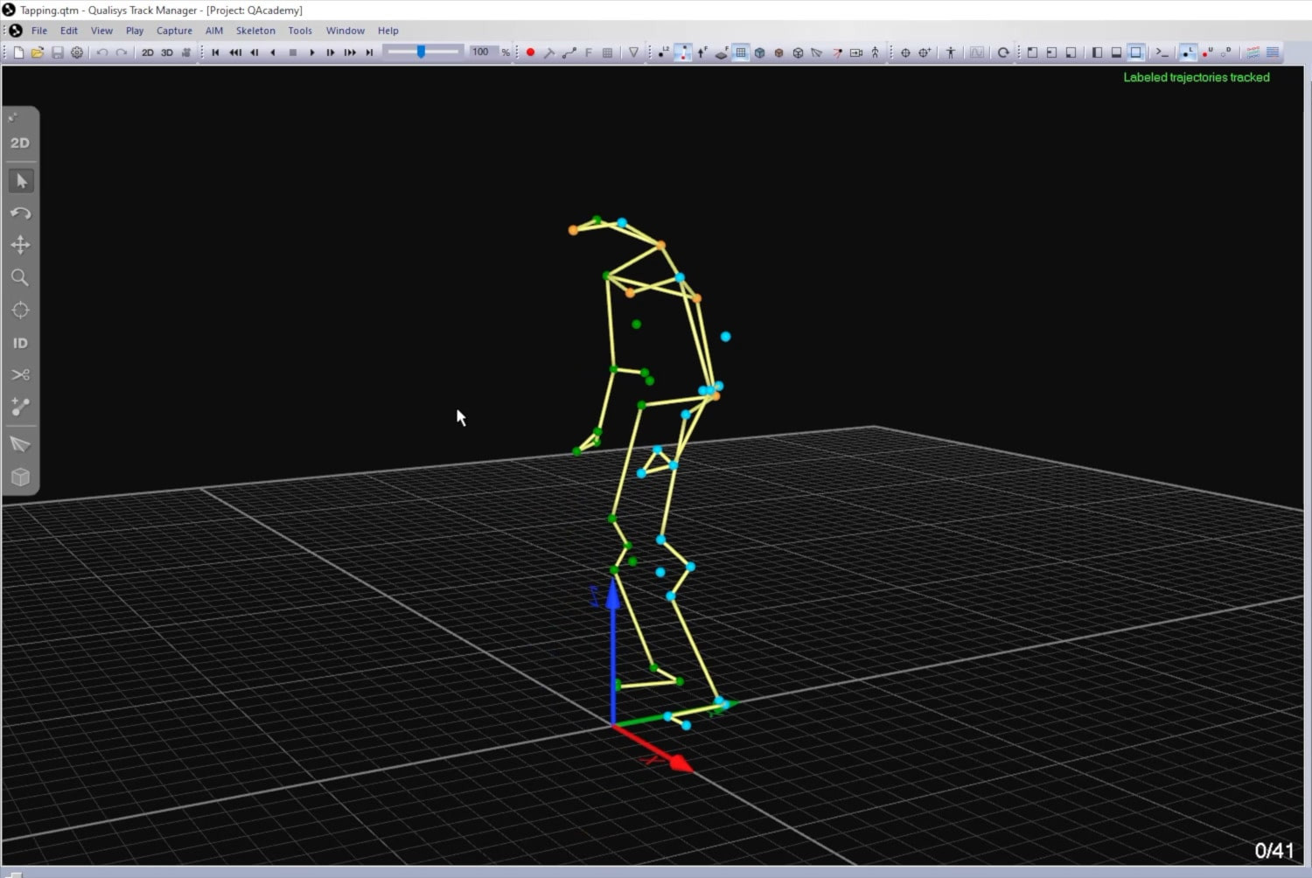
Task: Click the F icon in the top toolbar
Action: [x=589, y=52]
